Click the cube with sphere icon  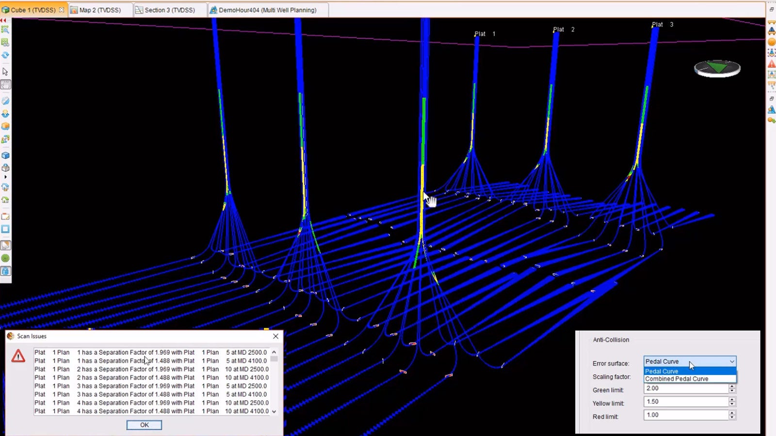5,168
